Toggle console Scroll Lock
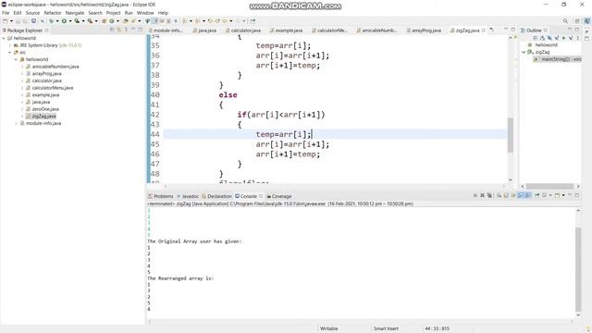Image resolution: width=592 pixels, height=333 pixels. tap(506, 195)
